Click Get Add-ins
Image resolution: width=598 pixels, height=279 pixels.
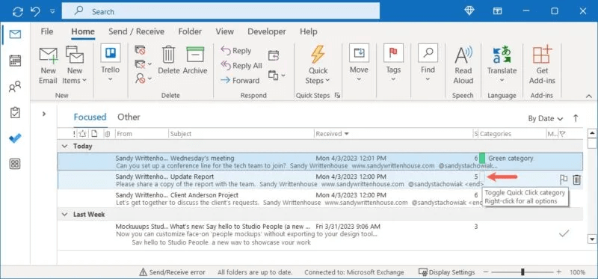(543, 65)
